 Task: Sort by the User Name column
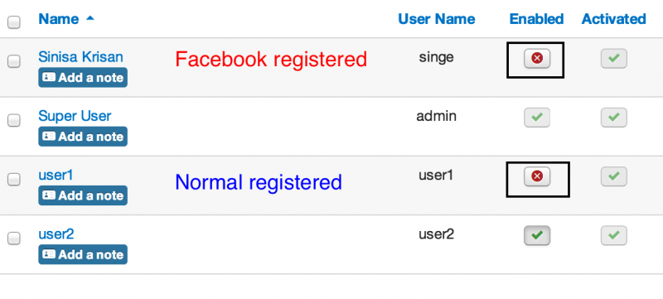(437, 19)
